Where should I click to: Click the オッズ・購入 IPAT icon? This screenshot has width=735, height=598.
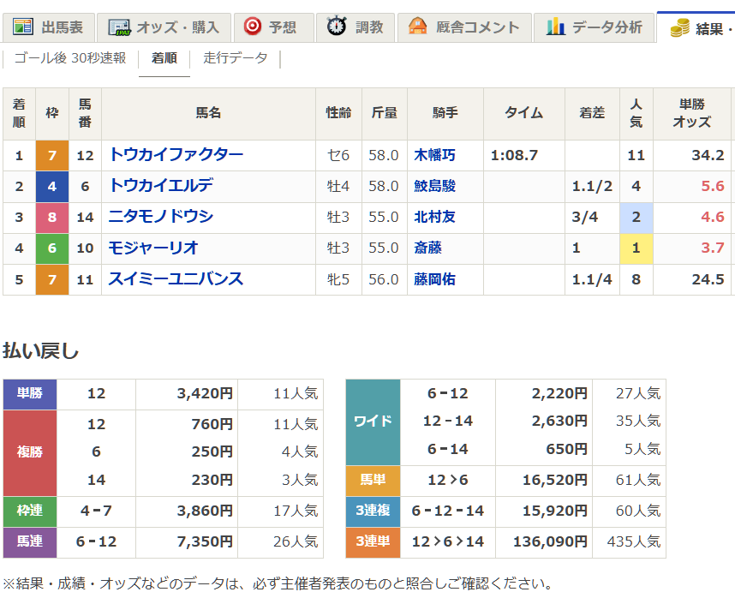[119, 27]
